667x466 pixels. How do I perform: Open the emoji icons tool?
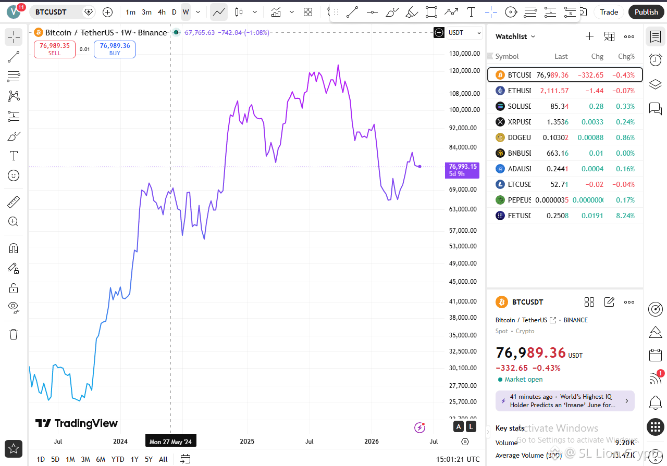pos(14,175)
